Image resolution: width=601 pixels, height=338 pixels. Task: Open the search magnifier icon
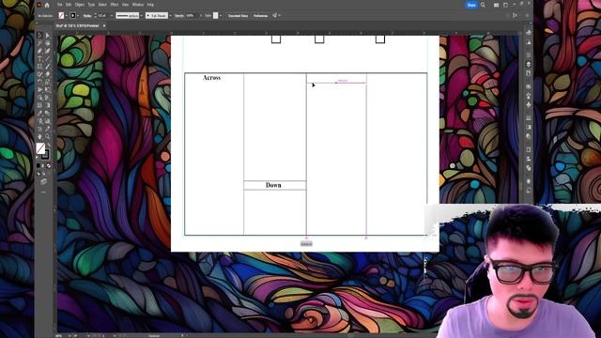[x=483, y=5]
